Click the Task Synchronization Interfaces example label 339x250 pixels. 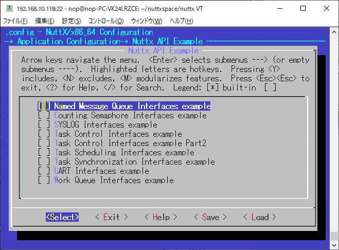click(134, 162)
